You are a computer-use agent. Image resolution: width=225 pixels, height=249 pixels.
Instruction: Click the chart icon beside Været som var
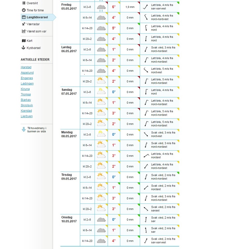(24, 31)
